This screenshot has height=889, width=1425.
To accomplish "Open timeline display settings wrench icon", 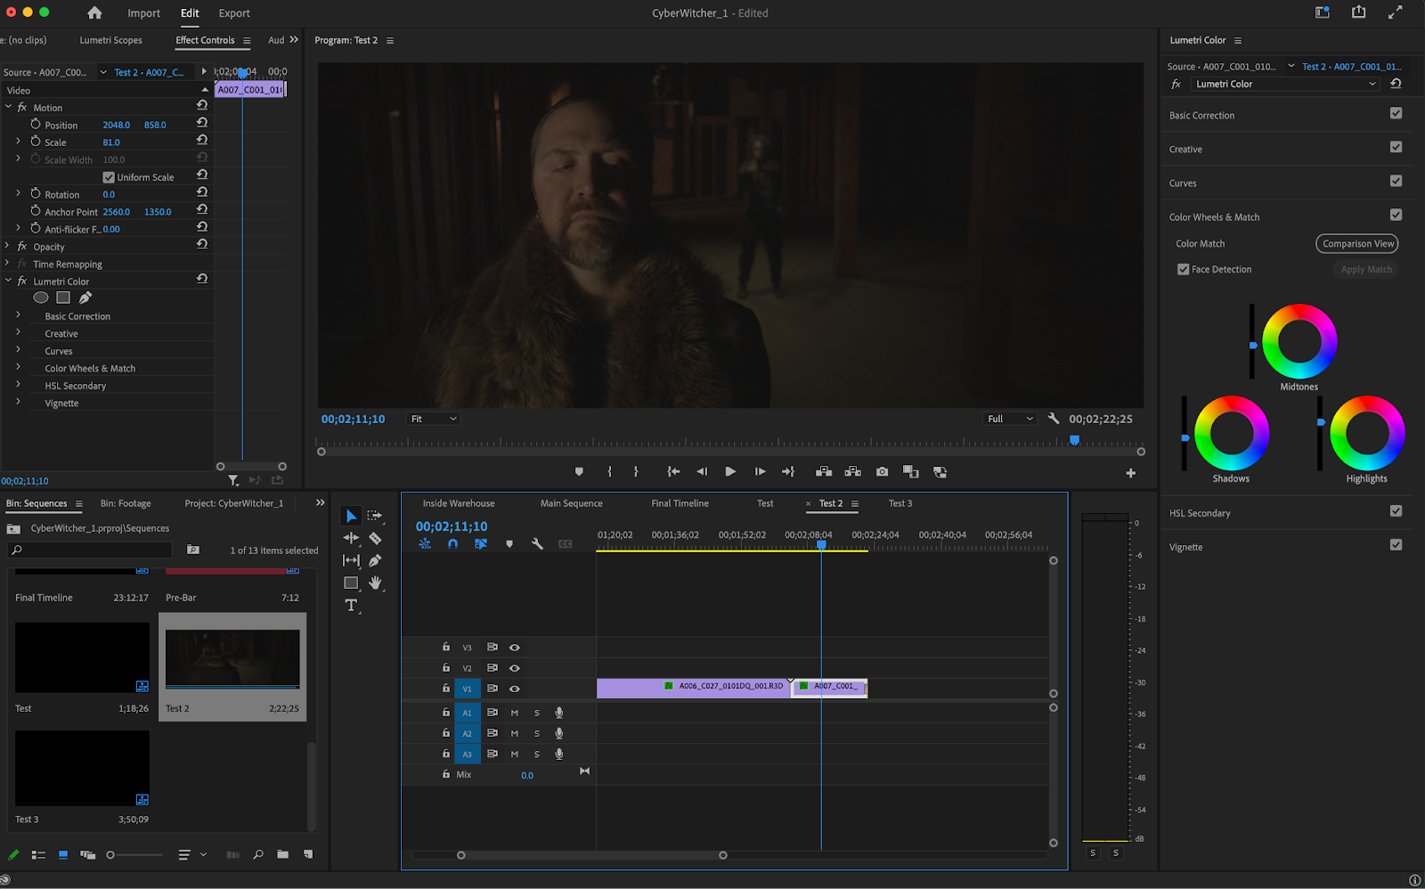I will pyautogui.click(x=537, y=543).
